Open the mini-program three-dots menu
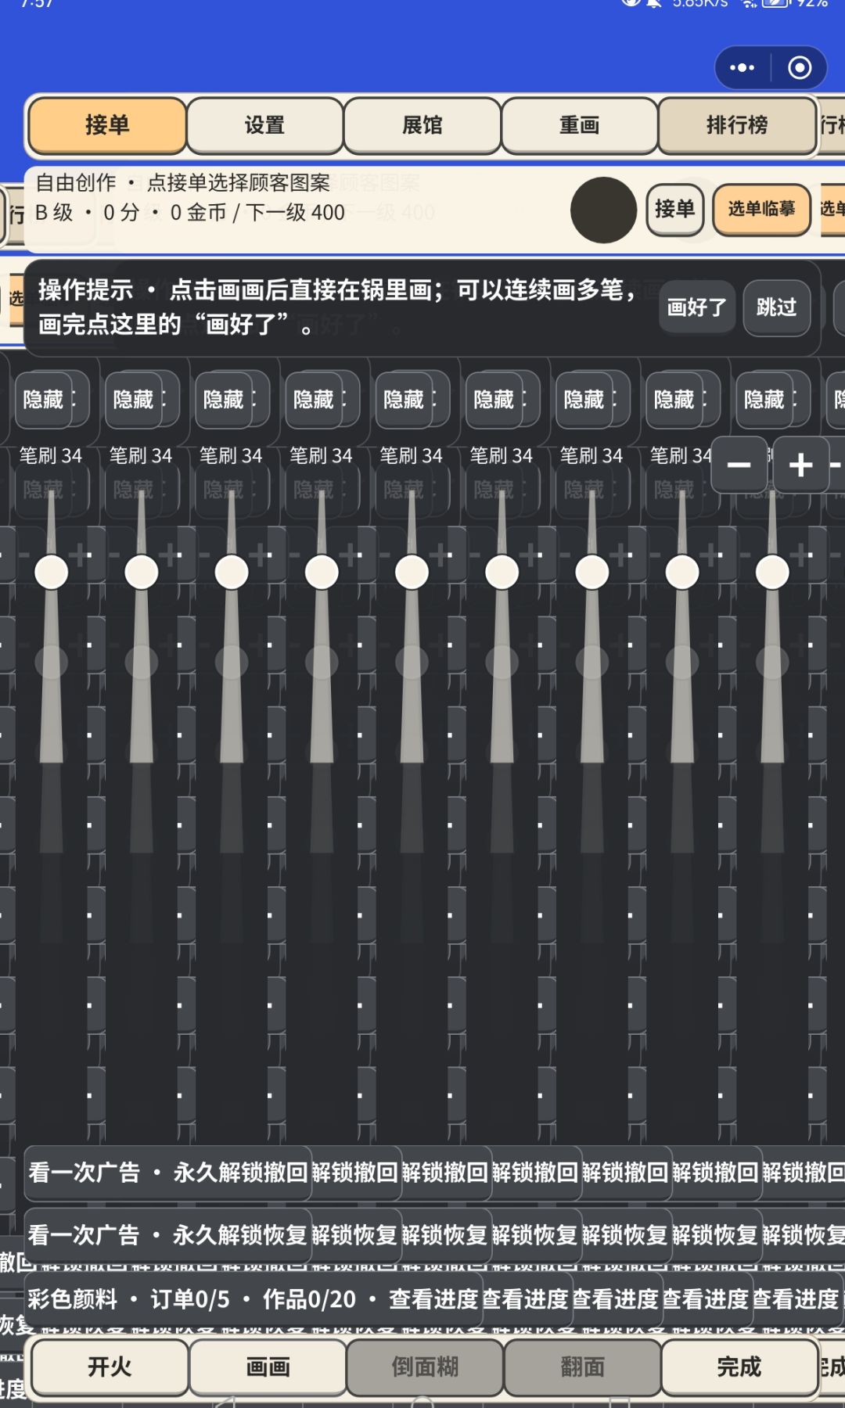Screen dimensions: 845x1408 tap(742, 68)
